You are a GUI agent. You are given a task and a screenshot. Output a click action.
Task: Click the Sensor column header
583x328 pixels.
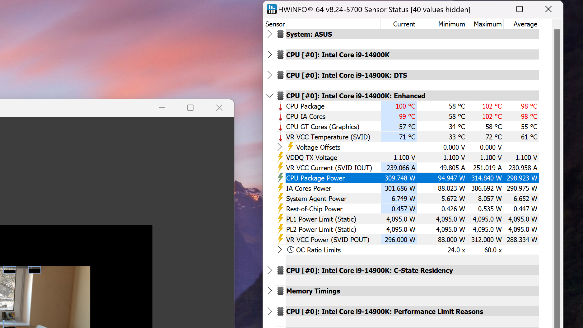(x=322, y=24)
